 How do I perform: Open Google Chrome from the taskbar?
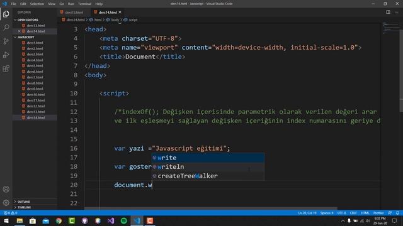tap(59, 221)
